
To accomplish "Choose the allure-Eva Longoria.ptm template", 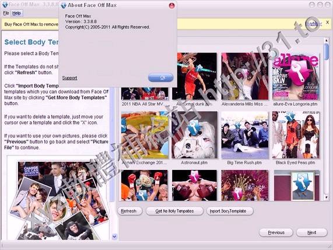I will (x=296, y=77).
